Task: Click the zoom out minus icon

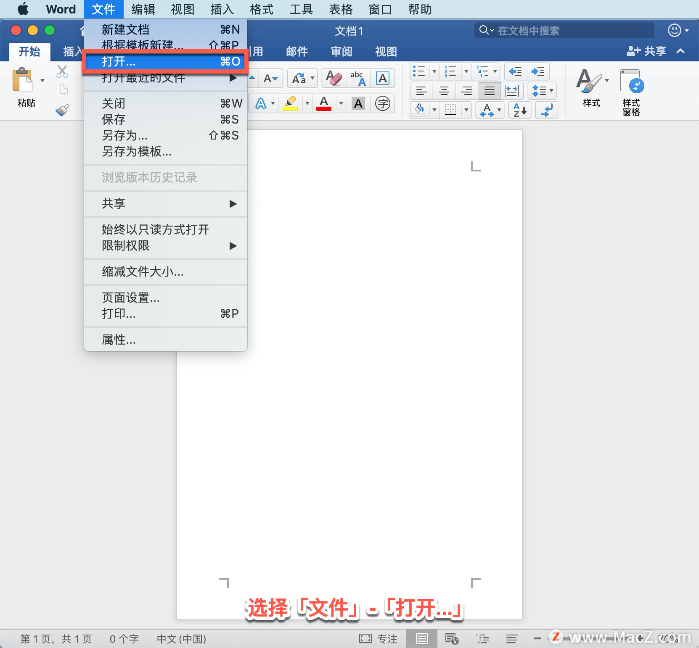Action: [537, 639]
